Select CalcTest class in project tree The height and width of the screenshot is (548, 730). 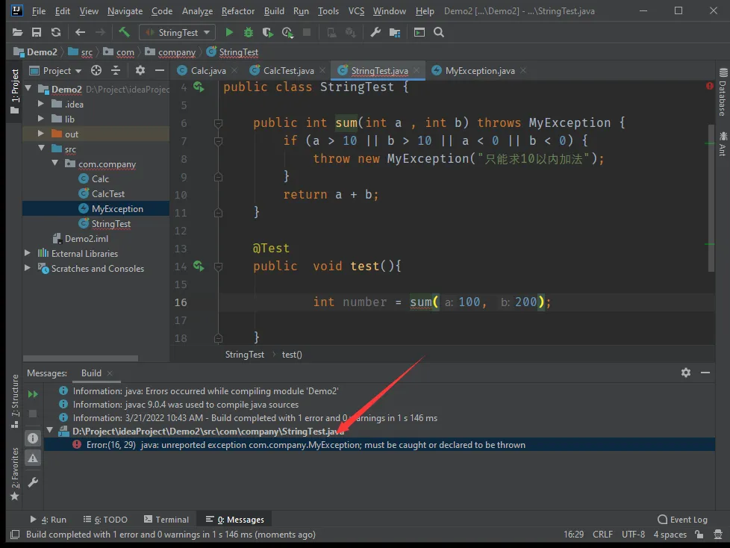[108, 193]
